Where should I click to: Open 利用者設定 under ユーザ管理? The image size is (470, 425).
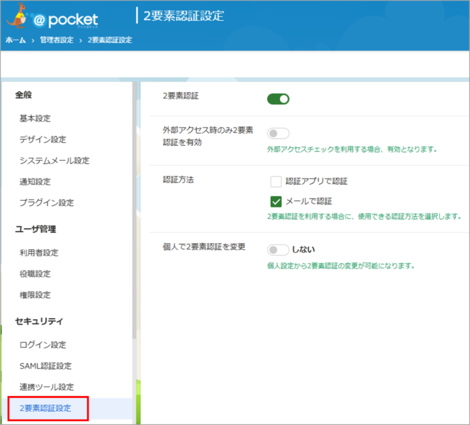pos(39,252)
